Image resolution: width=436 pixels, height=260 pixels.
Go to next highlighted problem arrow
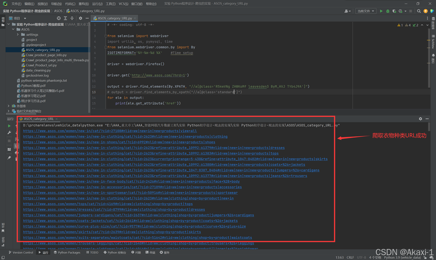427,25
